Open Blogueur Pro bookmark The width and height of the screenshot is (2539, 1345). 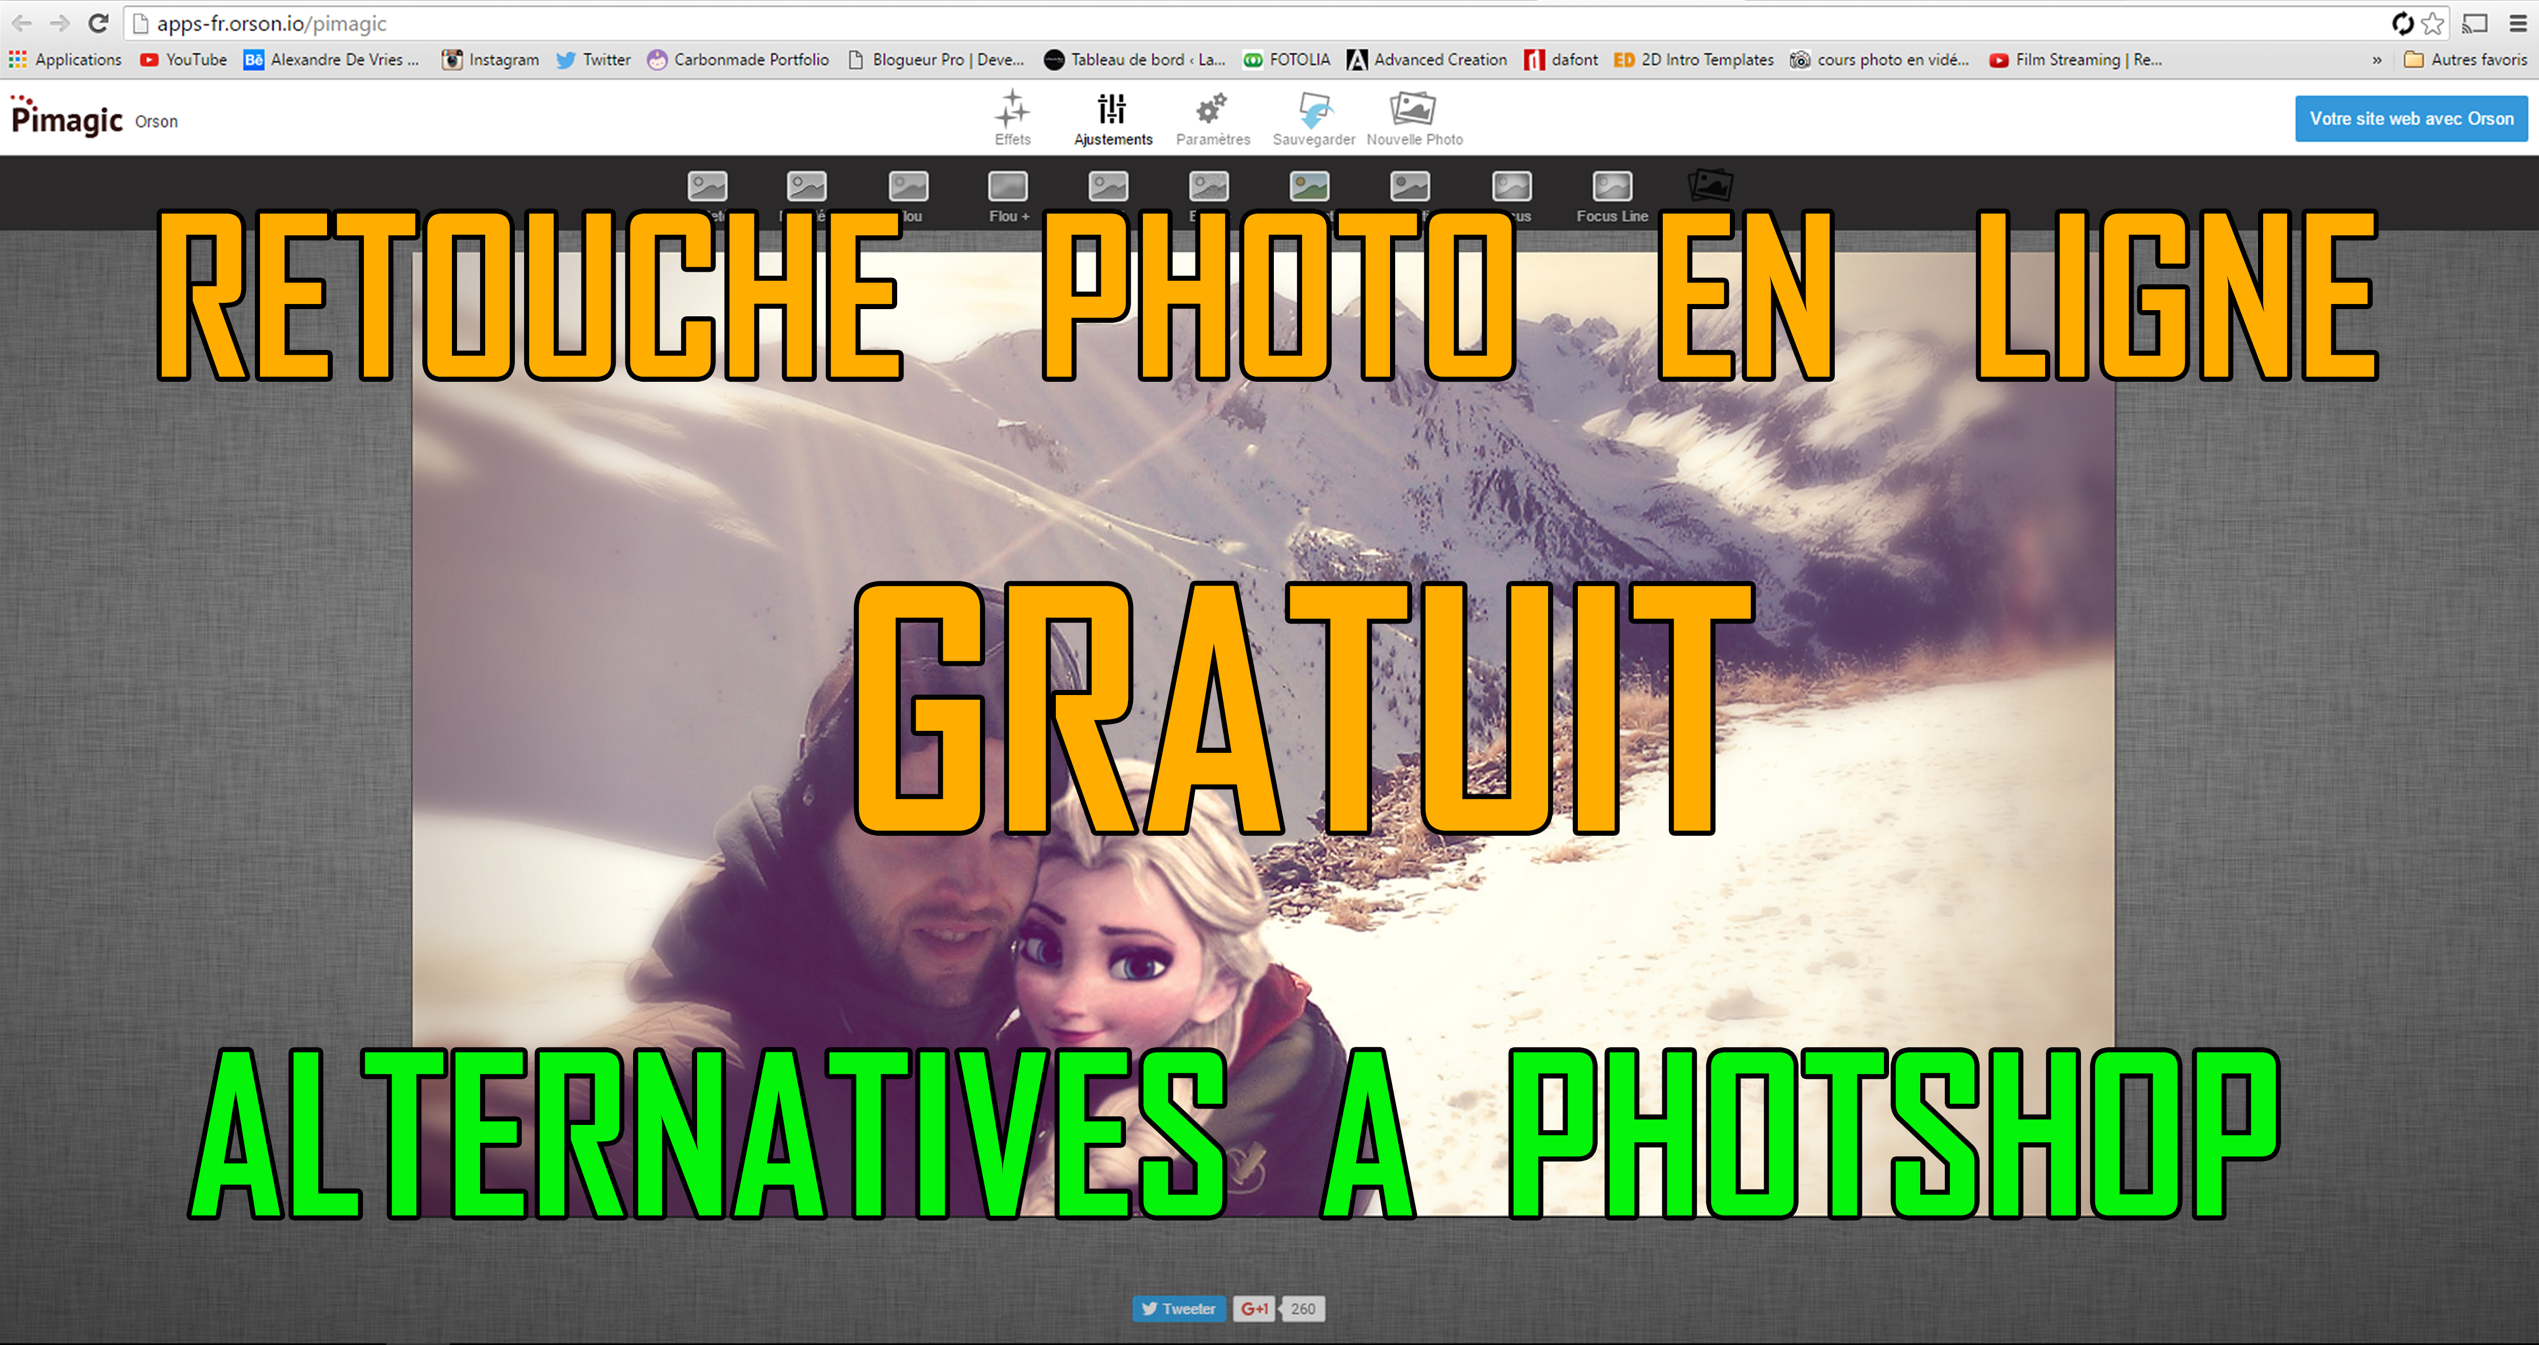pyautogui.click(x=936, y=59)
